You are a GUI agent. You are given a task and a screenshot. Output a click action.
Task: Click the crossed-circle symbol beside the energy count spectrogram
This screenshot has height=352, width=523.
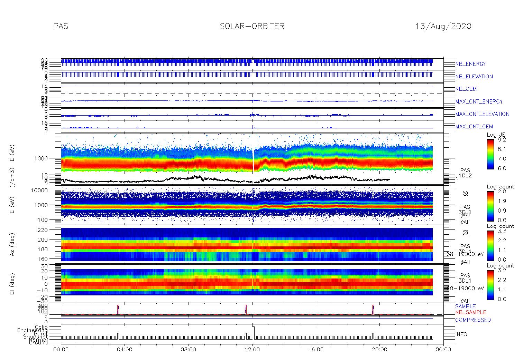465,194
